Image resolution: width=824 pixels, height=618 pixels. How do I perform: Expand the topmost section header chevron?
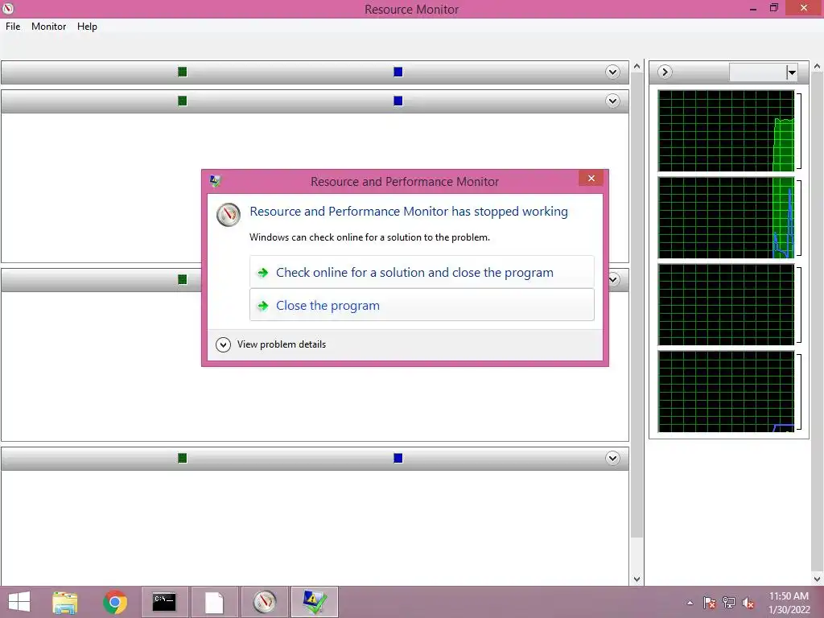tap(612, 72)
